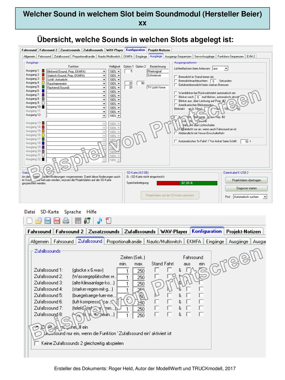This screenshot has height=380, width=285.
Task: Click the Bezeichnung field containing 'Rheinsignal'
Action: [x=158, y=71]
